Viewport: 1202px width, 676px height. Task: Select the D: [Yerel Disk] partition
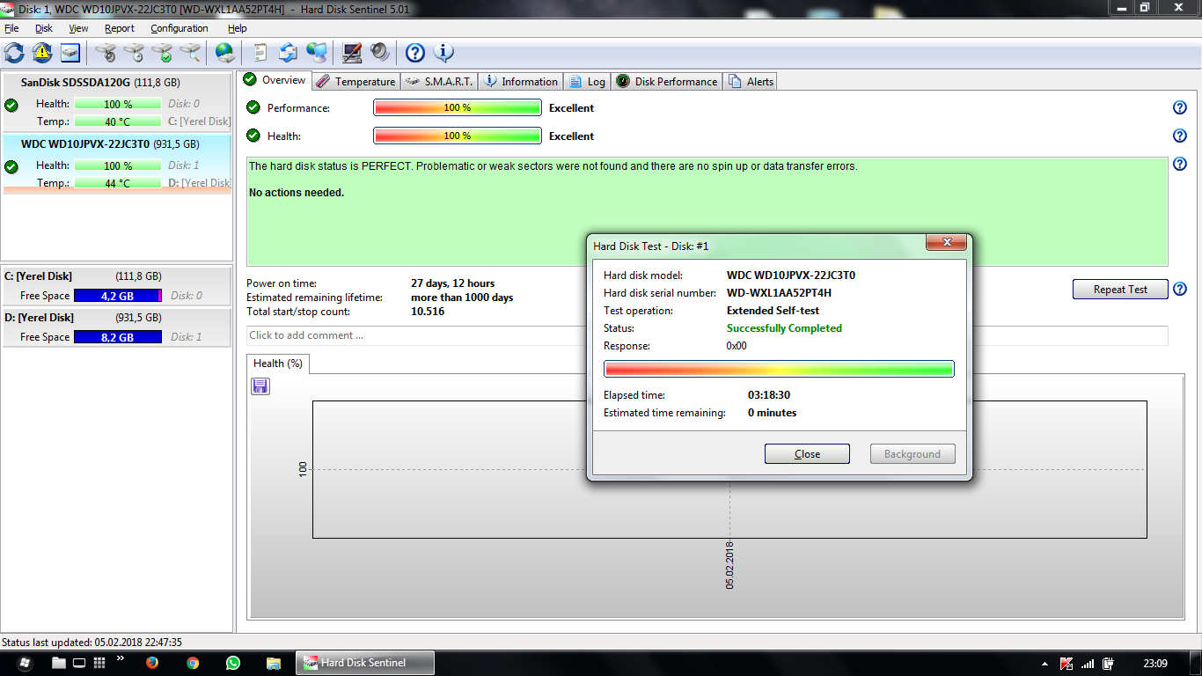(x=117, y=327)
